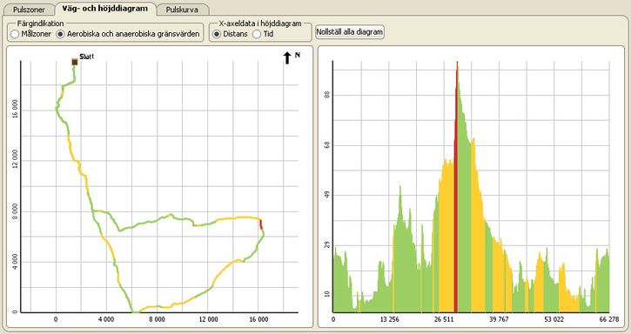Click the X-axeldata i höjddiagram group label

260,23
